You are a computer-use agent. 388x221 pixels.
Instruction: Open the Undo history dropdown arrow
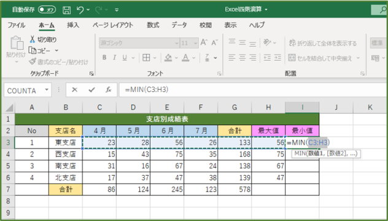[x=88, y=10]
